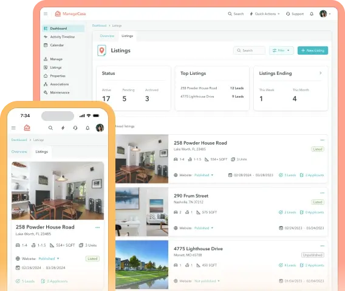345x291 pixels.
Task: Open the mobile Website Published dropdown
Action: [49, 258]
